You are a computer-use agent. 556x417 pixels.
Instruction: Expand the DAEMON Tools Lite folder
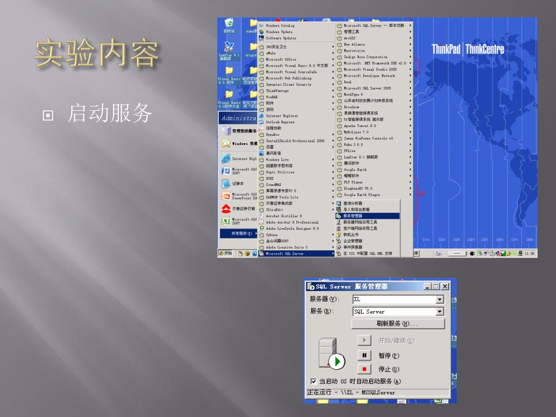[x=296, y=197]
